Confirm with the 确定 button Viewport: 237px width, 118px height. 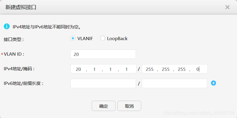pos(104,106)
